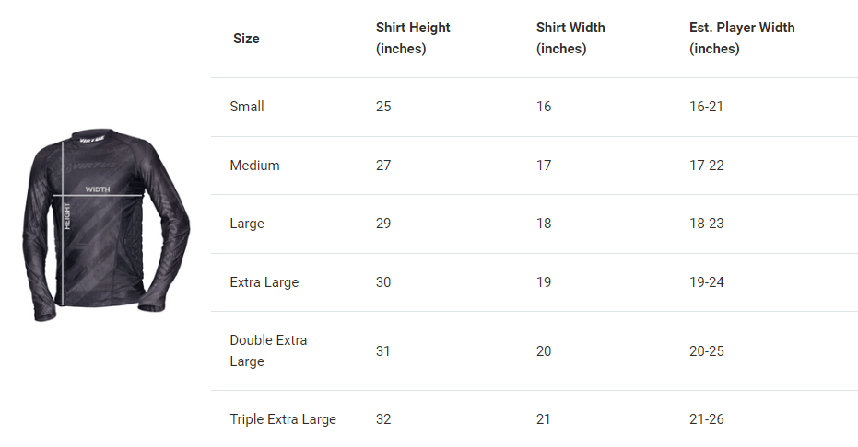
Task: Select the Extra Large row label
Action: pyautogui.click(x=264, y=282)
